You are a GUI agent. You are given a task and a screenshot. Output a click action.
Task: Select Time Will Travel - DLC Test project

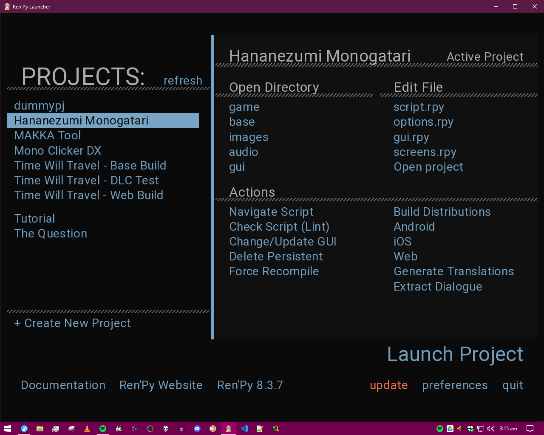click(86, 181)
